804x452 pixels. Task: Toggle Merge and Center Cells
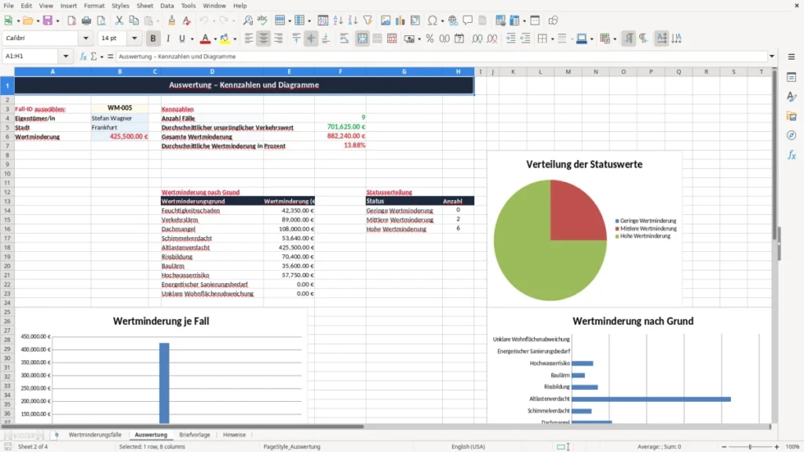(x=362, y=38)
